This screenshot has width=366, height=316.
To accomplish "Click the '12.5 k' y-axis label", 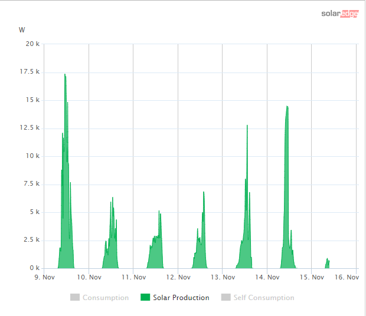I will tap(30, 128).
